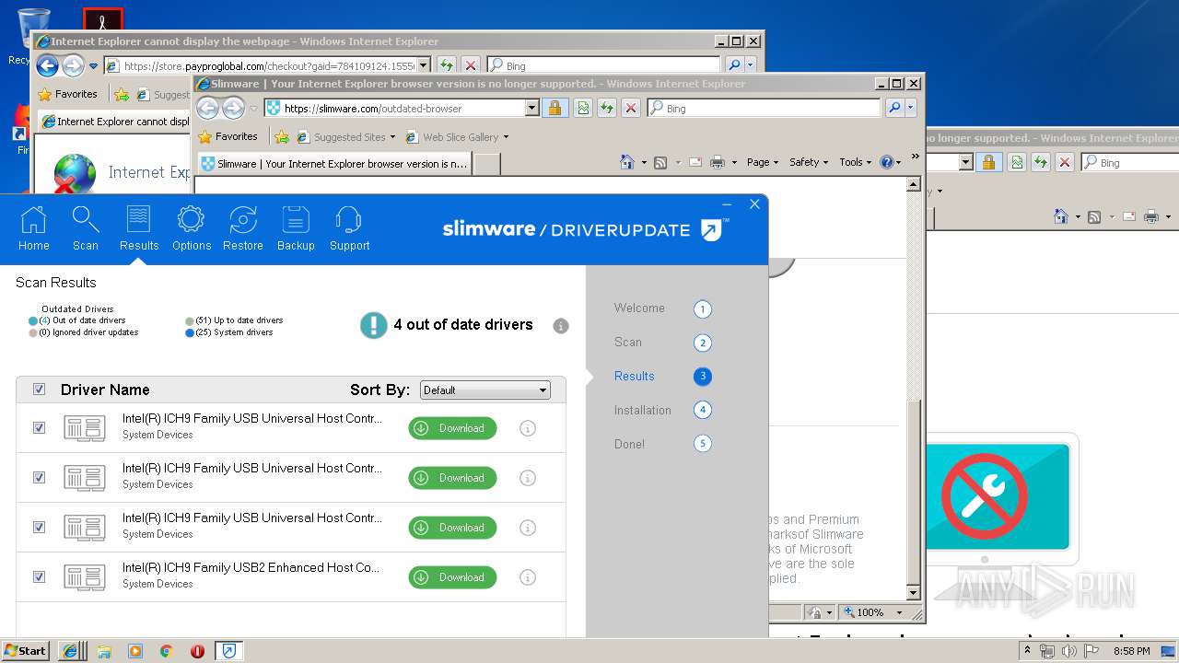Uncheck the second Intel ICH9 USB Universal driver
1179x663 pixels.
(x=39, y=478)
